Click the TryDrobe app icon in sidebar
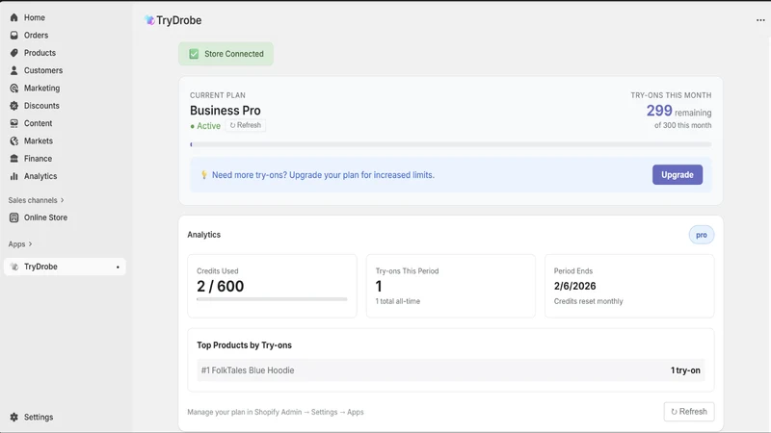 pos(13,267)
